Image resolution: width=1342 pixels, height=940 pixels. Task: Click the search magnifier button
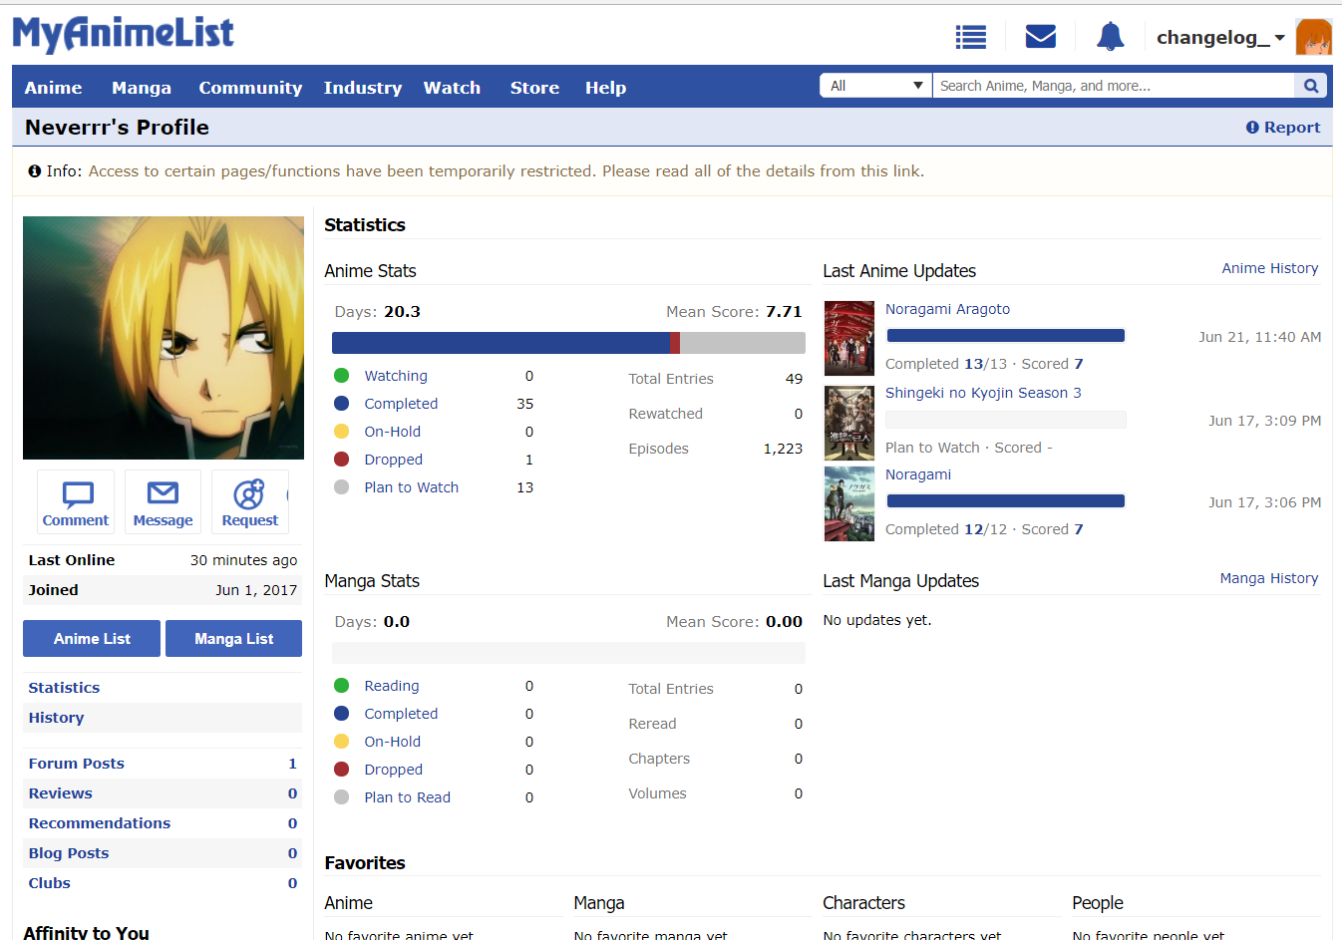click(x=1311, y=86)
